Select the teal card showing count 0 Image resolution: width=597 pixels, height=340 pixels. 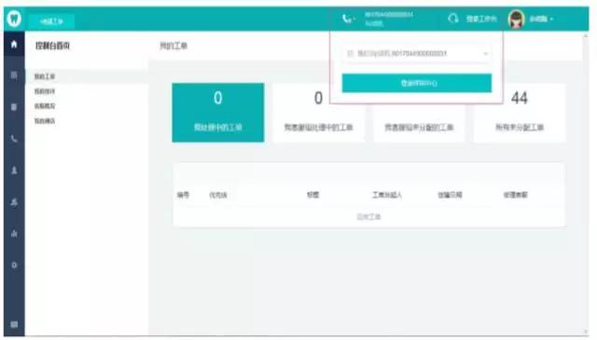[217, 113]
